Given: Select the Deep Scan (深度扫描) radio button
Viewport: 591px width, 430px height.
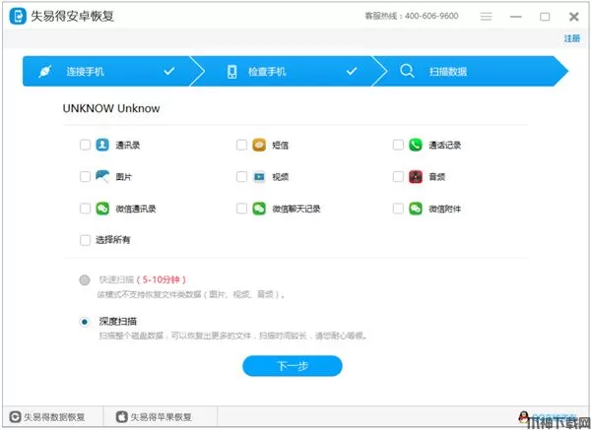Looking at the screenshot, I should point(85,321).
